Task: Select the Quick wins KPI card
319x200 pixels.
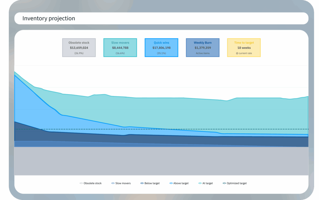Action: click(x=161, y=47)
